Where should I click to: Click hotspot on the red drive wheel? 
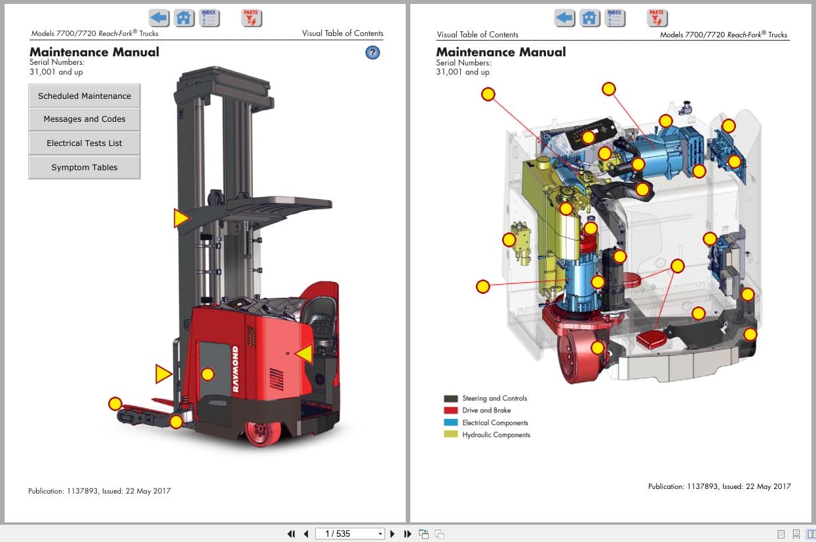click(598, 348)
